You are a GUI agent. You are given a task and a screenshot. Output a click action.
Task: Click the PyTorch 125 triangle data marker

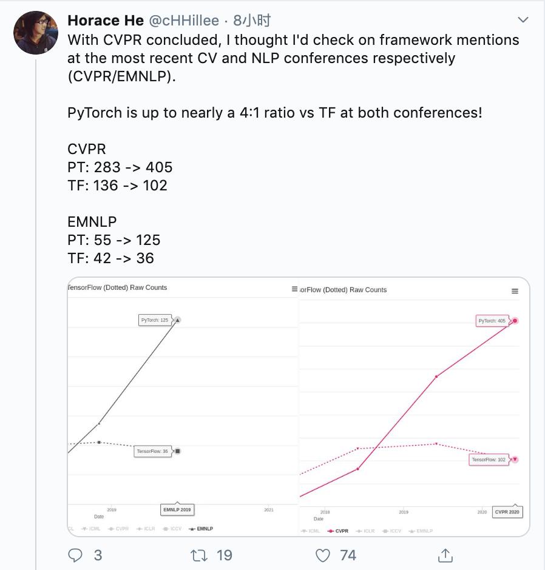coord(178,320)
